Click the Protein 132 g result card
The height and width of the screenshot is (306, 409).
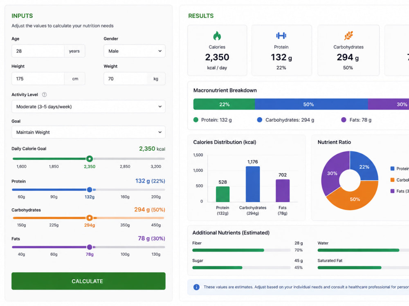281,50
